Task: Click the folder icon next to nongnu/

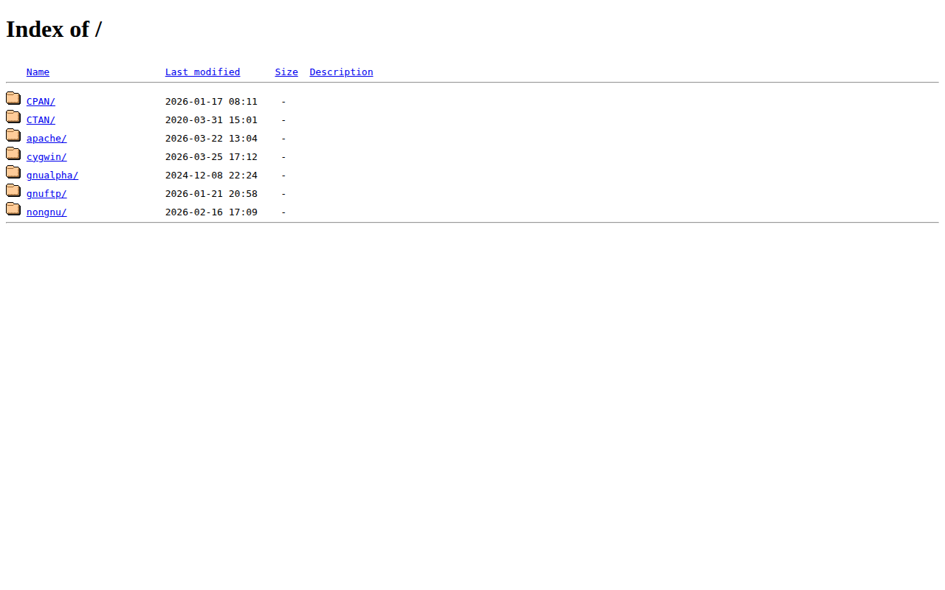Action: pos(13,209)
